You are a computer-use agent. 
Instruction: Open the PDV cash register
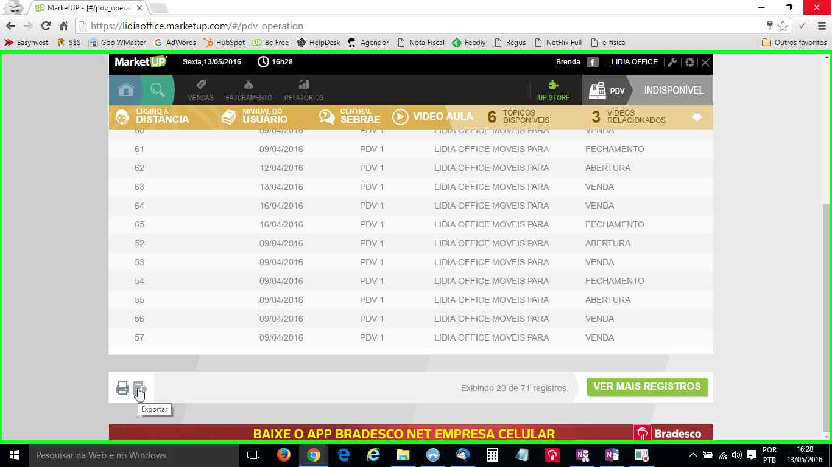coord(607,90)
